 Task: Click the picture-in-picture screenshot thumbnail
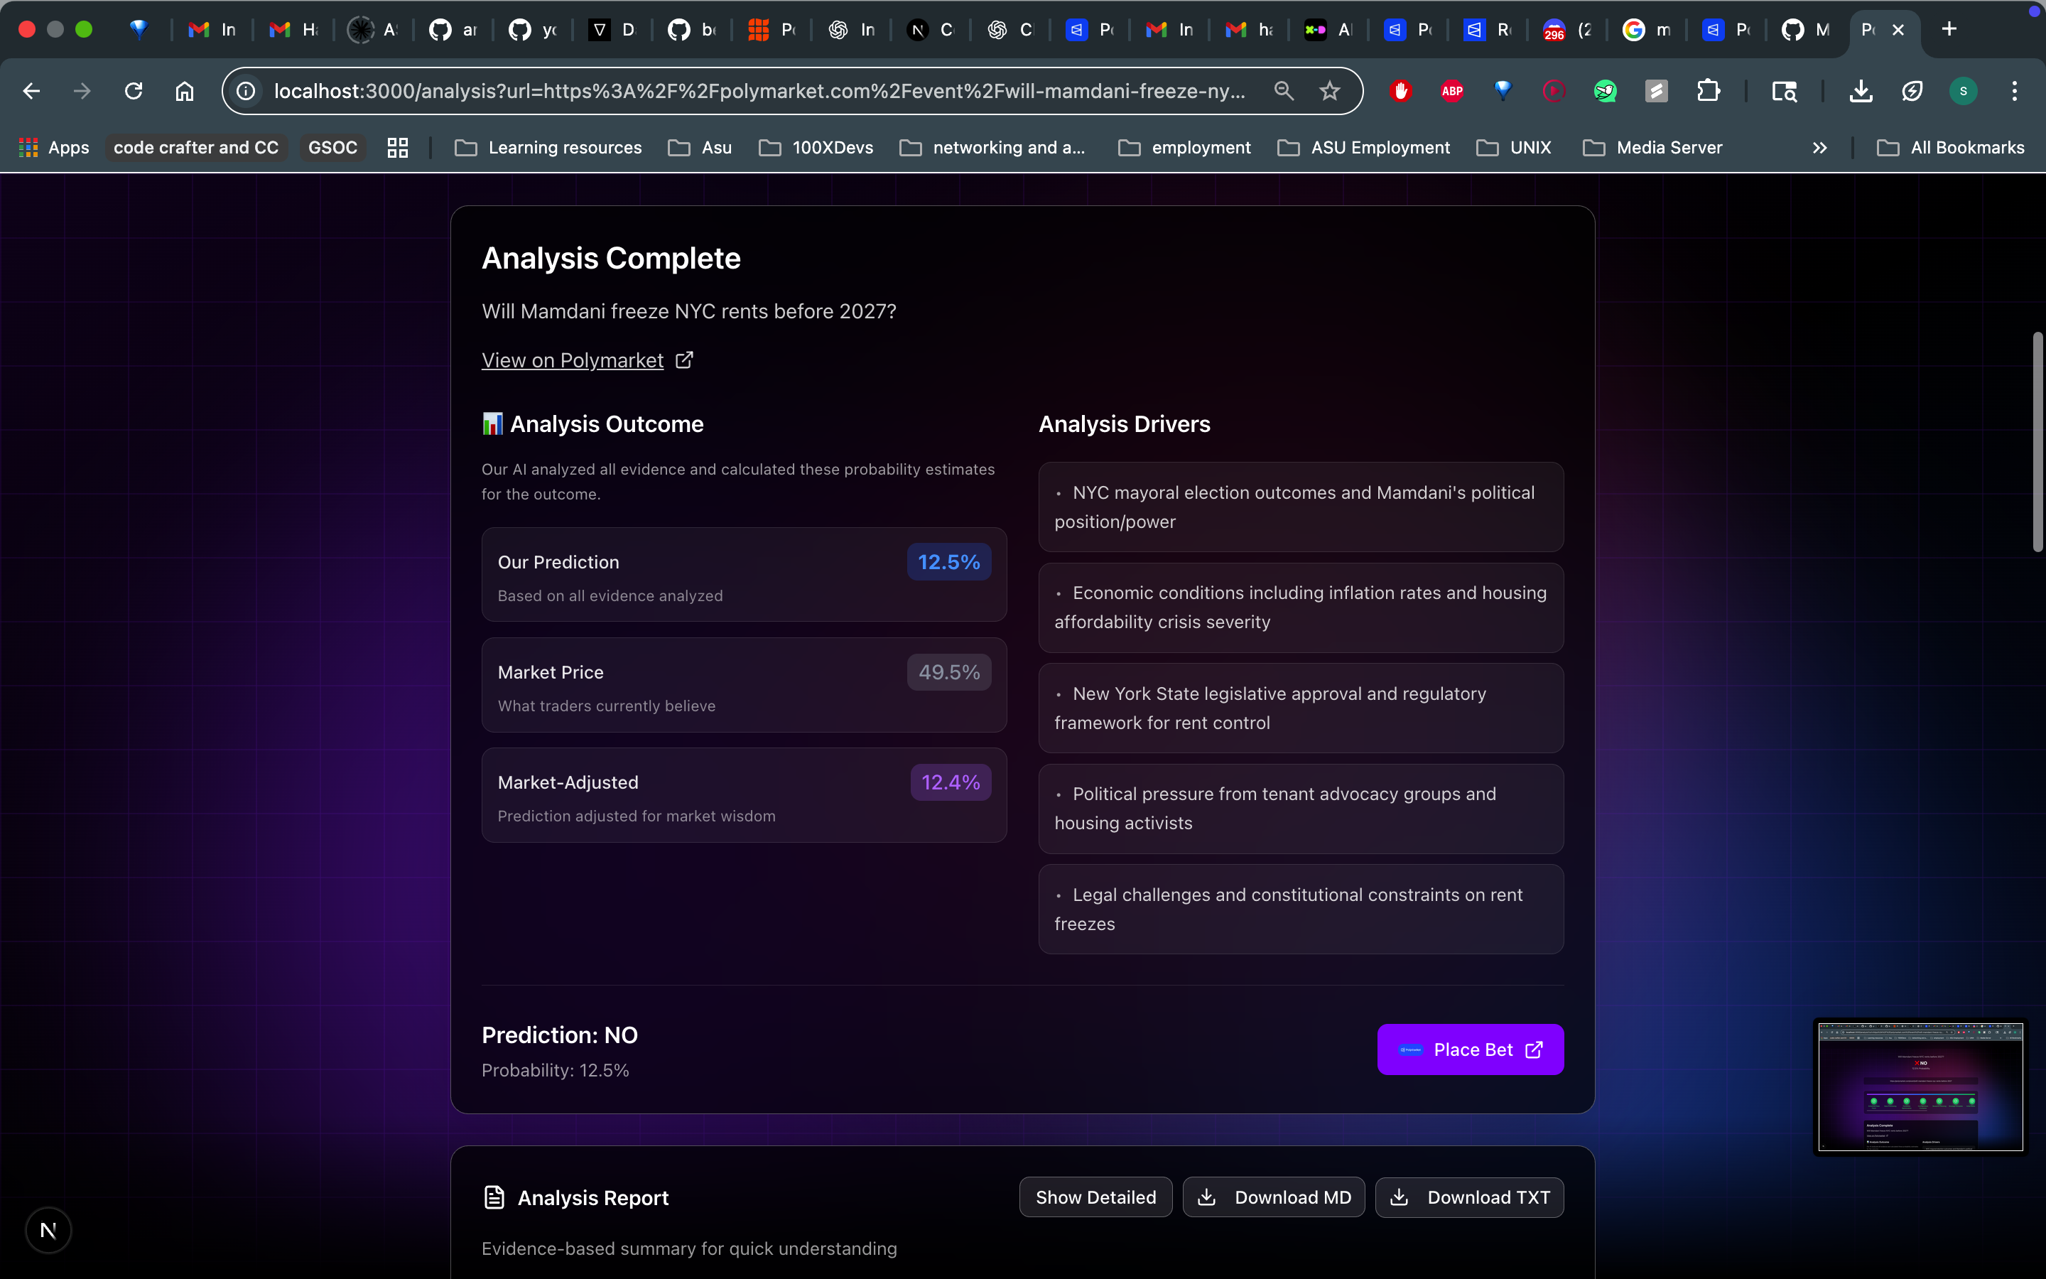pyautogui.click(x=1920, y=1086)
